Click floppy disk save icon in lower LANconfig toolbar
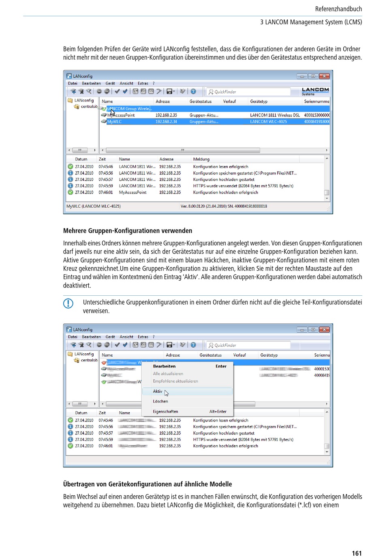 [x=169, y=345]
